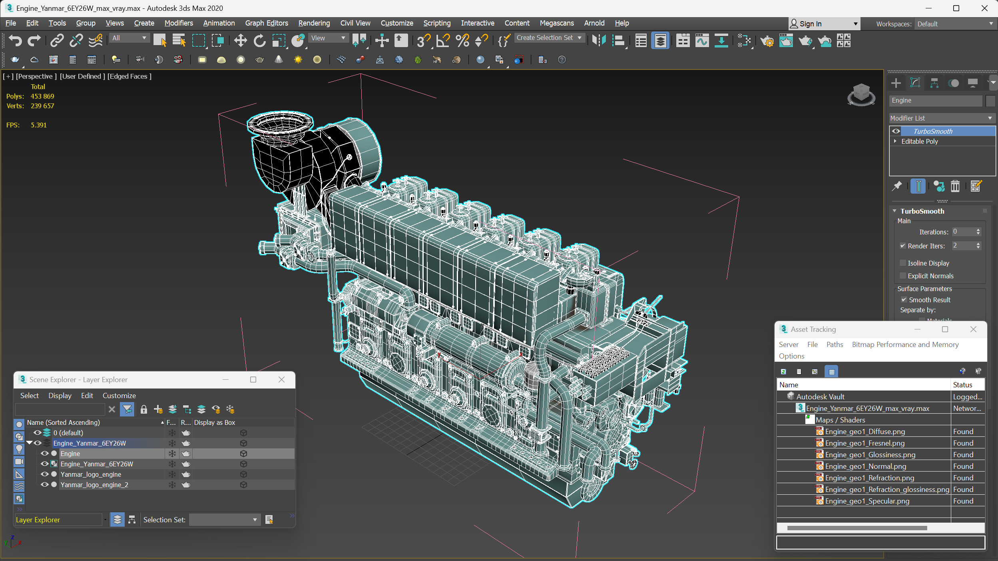The image size is (998, 561).
Task: Open the All selection filter dropdown
Action: [x=129, y=38]
